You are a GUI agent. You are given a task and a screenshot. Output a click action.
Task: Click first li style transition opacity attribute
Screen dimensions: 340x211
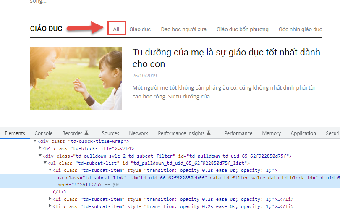point(201,170)
